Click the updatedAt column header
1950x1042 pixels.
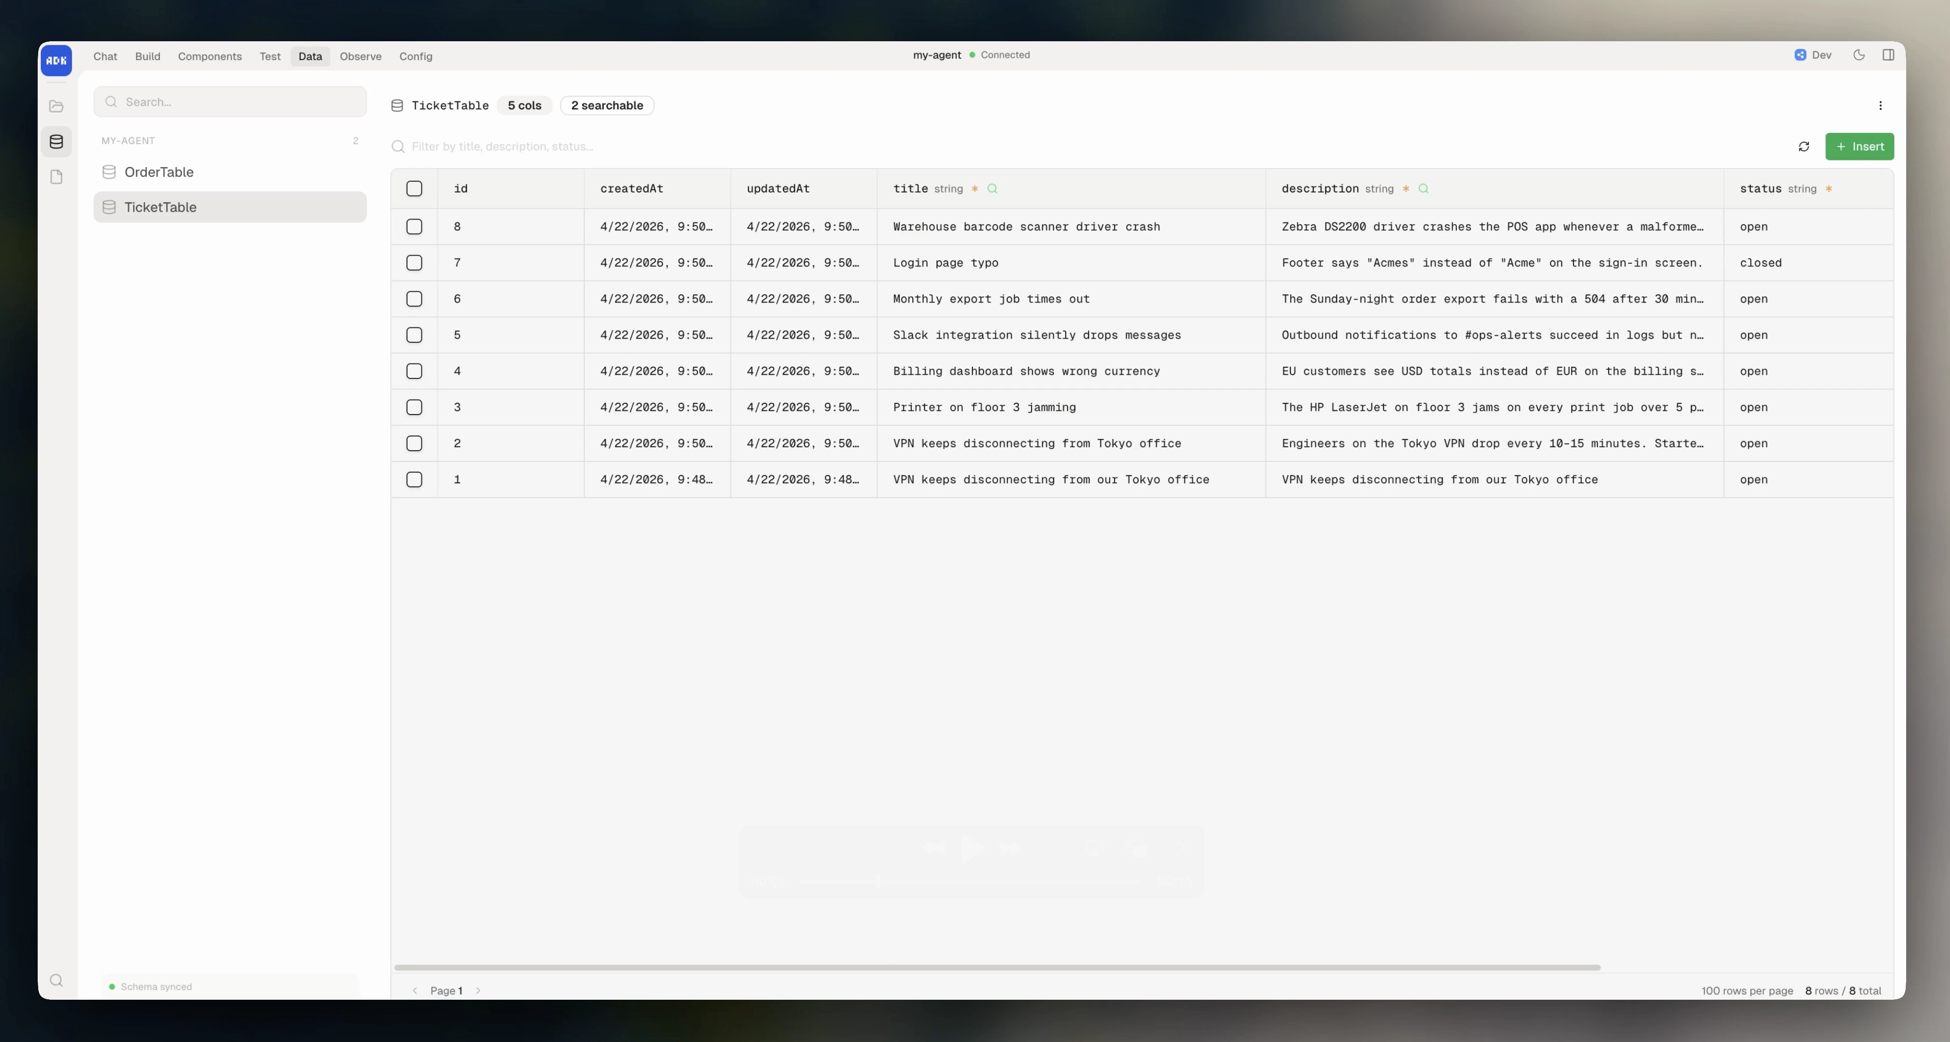(x=803, y=188)
